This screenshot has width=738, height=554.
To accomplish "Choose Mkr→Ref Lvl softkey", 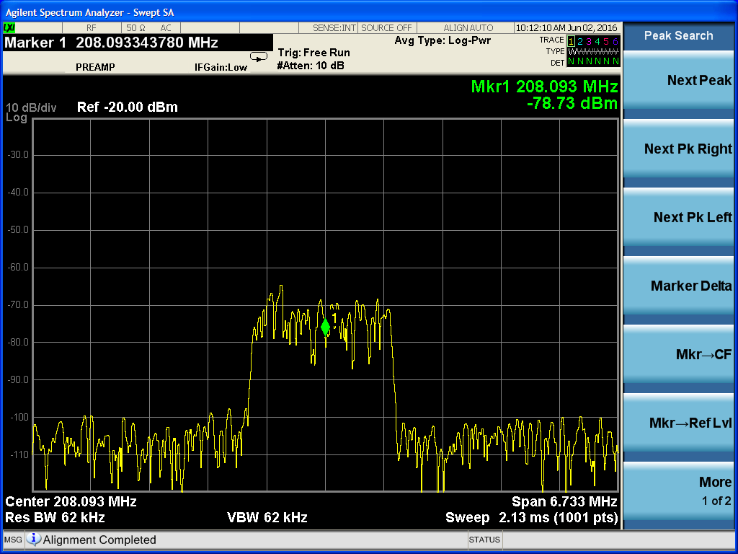I will point(678,423).
